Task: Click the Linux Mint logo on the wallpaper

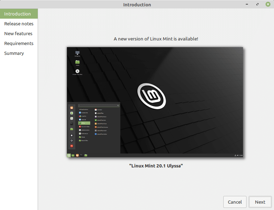Action: coord(151,96)
